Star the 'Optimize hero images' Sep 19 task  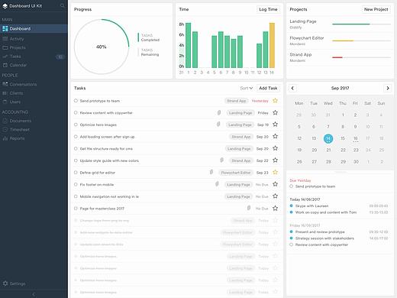tap(275, 125)
